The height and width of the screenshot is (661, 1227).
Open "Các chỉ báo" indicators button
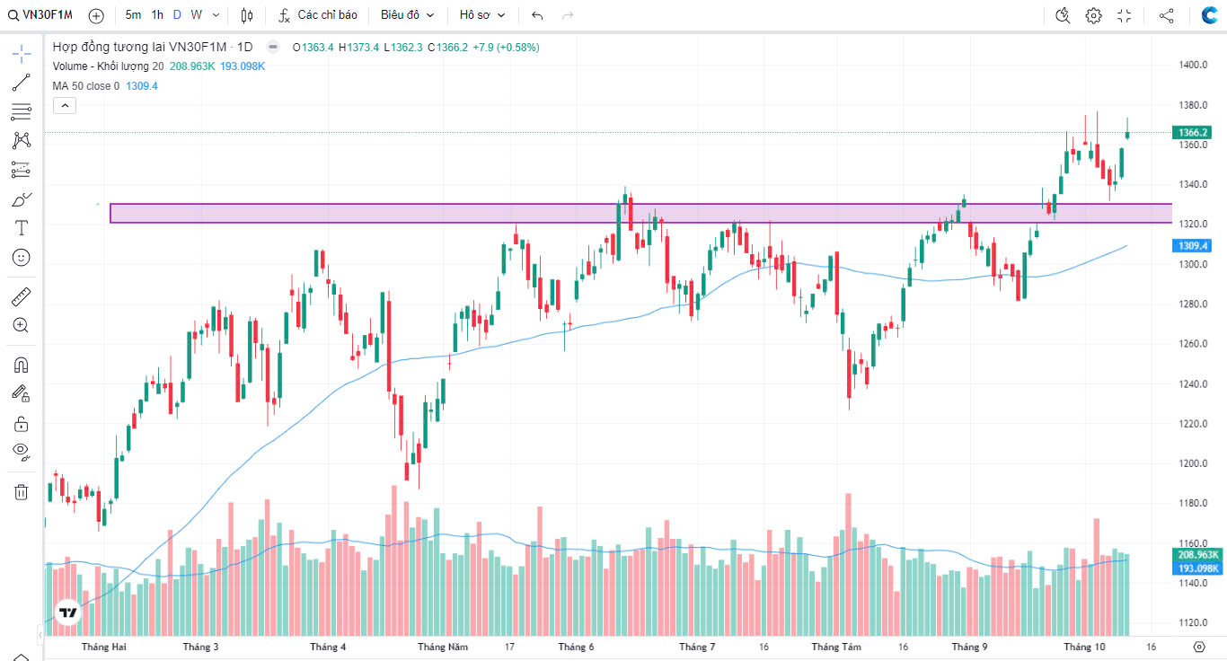coord(318,15)
